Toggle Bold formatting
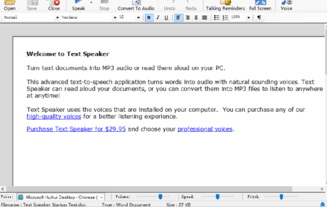 pyautogui.click(x=149, y=17)
